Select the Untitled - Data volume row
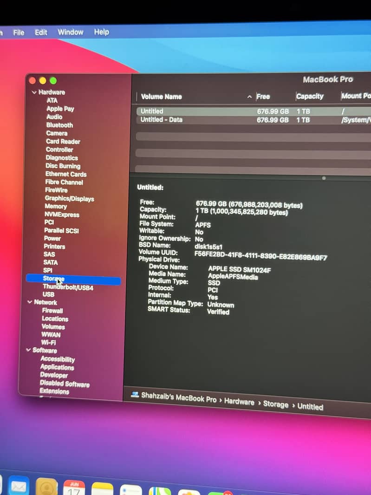The height and width of the screenshot is (495, 371). pos(254,120)
